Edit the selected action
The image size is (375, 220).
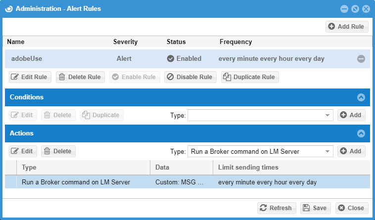22,151
